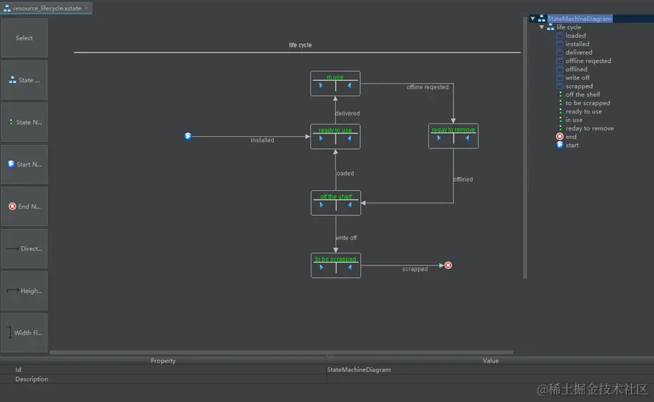
Task: Choose the Select tool in palette
Action: tap(24, 38)
